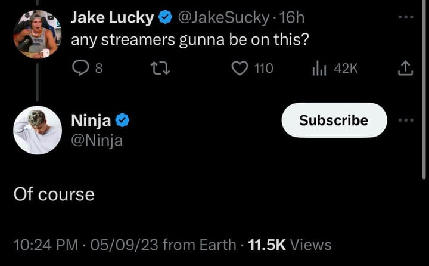Open Jake Lucky's profile via display name
The image size is (429, 266).
pyautogui.click(x=112, y=18)
